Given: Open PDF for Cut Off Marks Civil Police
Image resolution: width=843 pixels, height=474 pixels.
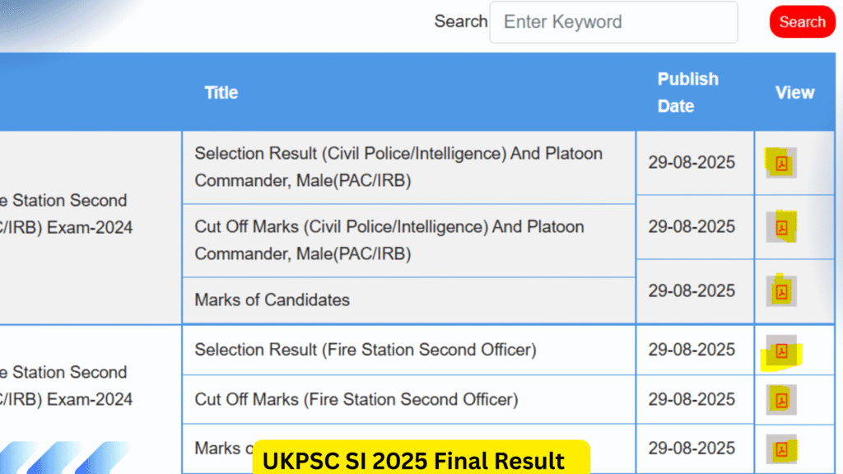Looking at the screenshot, I should point(781,227).
